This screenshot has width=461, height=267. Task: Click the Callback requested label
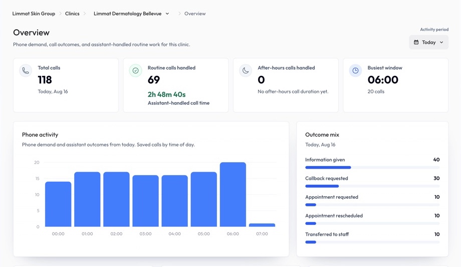pos(326,178)
